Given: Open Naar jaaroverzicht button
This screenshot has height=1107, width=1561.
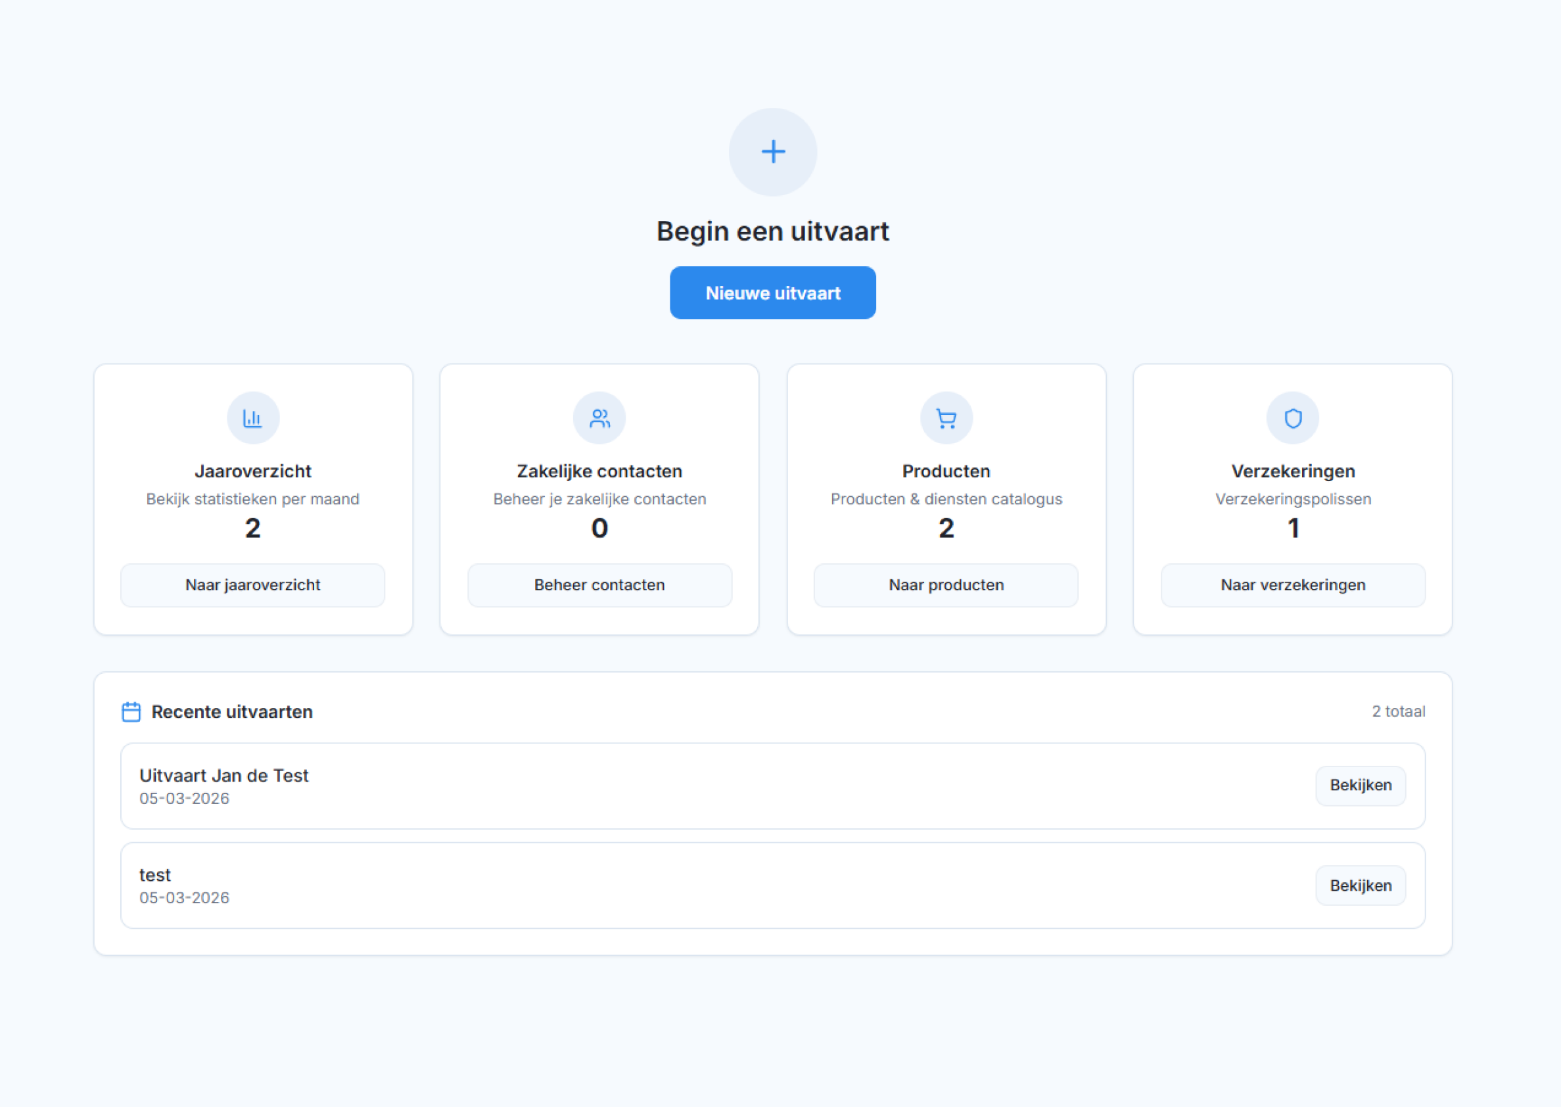Looking at the screenshot, I should tap(253, 585).
